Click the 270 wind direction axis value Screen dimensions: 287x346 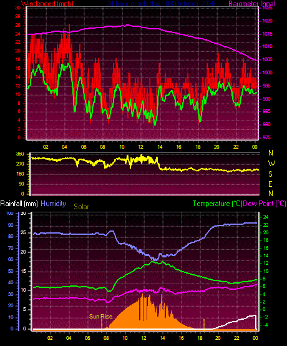[x=20, y=164]
